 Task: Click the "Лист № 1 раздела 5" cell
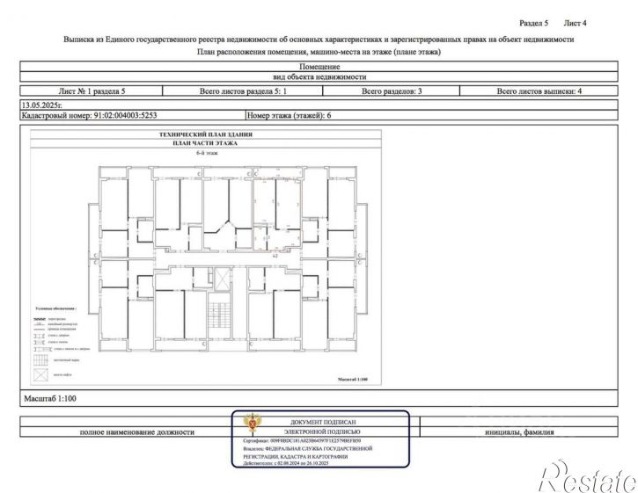click(x=92, y=91)
